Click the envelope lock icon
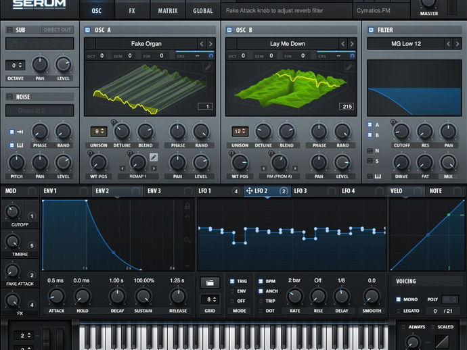This screenshot has width=467, height=350. [x=187, y=206]
